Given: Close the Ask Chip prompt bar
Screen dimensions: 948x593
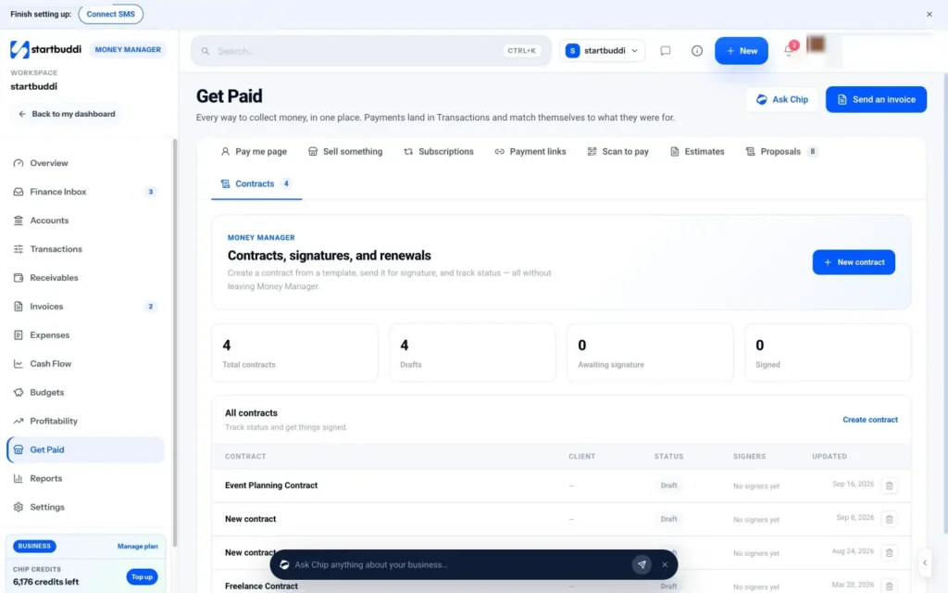Looking at the screenshot, I should click(665, 564).
